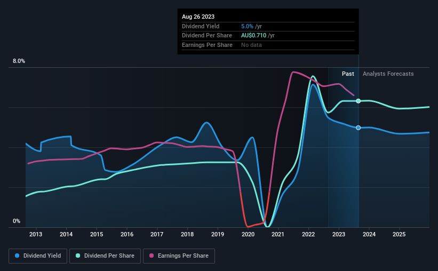The width and height of the screenshot is (438, 271).
Task: Click the pink Earnings Per Share legend dot
Action: 152,256
